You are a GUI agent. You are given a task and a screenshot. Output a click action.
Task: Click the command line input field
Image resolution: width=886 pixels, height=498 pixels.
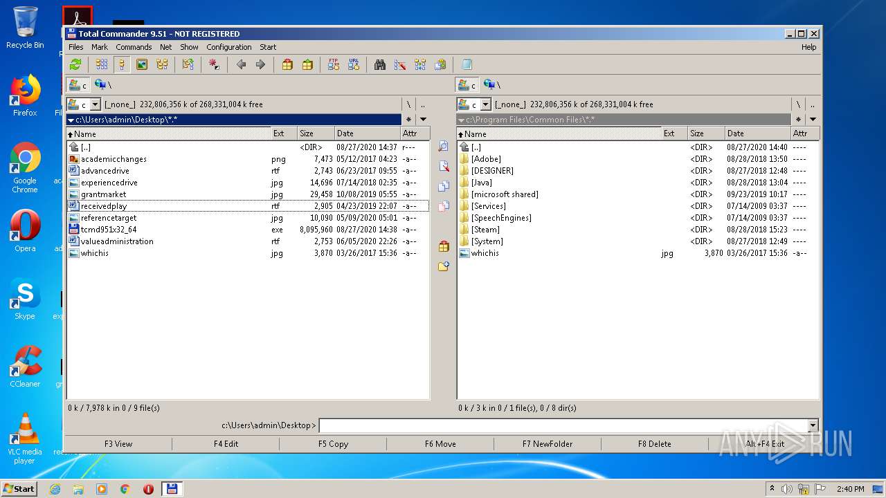(x=563, y=425)
